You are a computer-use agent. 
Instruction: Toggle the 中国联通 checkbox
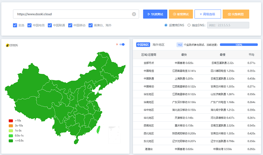[50, 25]
